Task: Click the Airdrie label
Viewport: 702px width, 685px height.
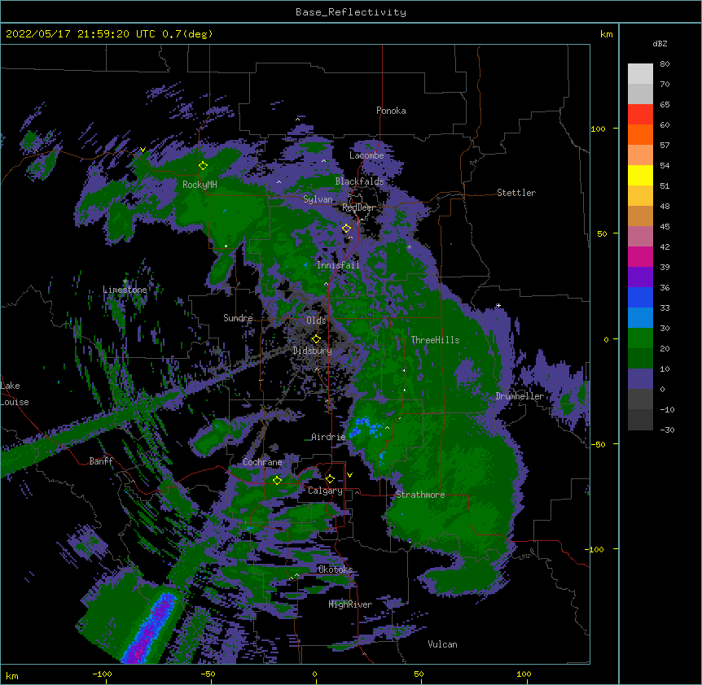Action: coord(328,437)
